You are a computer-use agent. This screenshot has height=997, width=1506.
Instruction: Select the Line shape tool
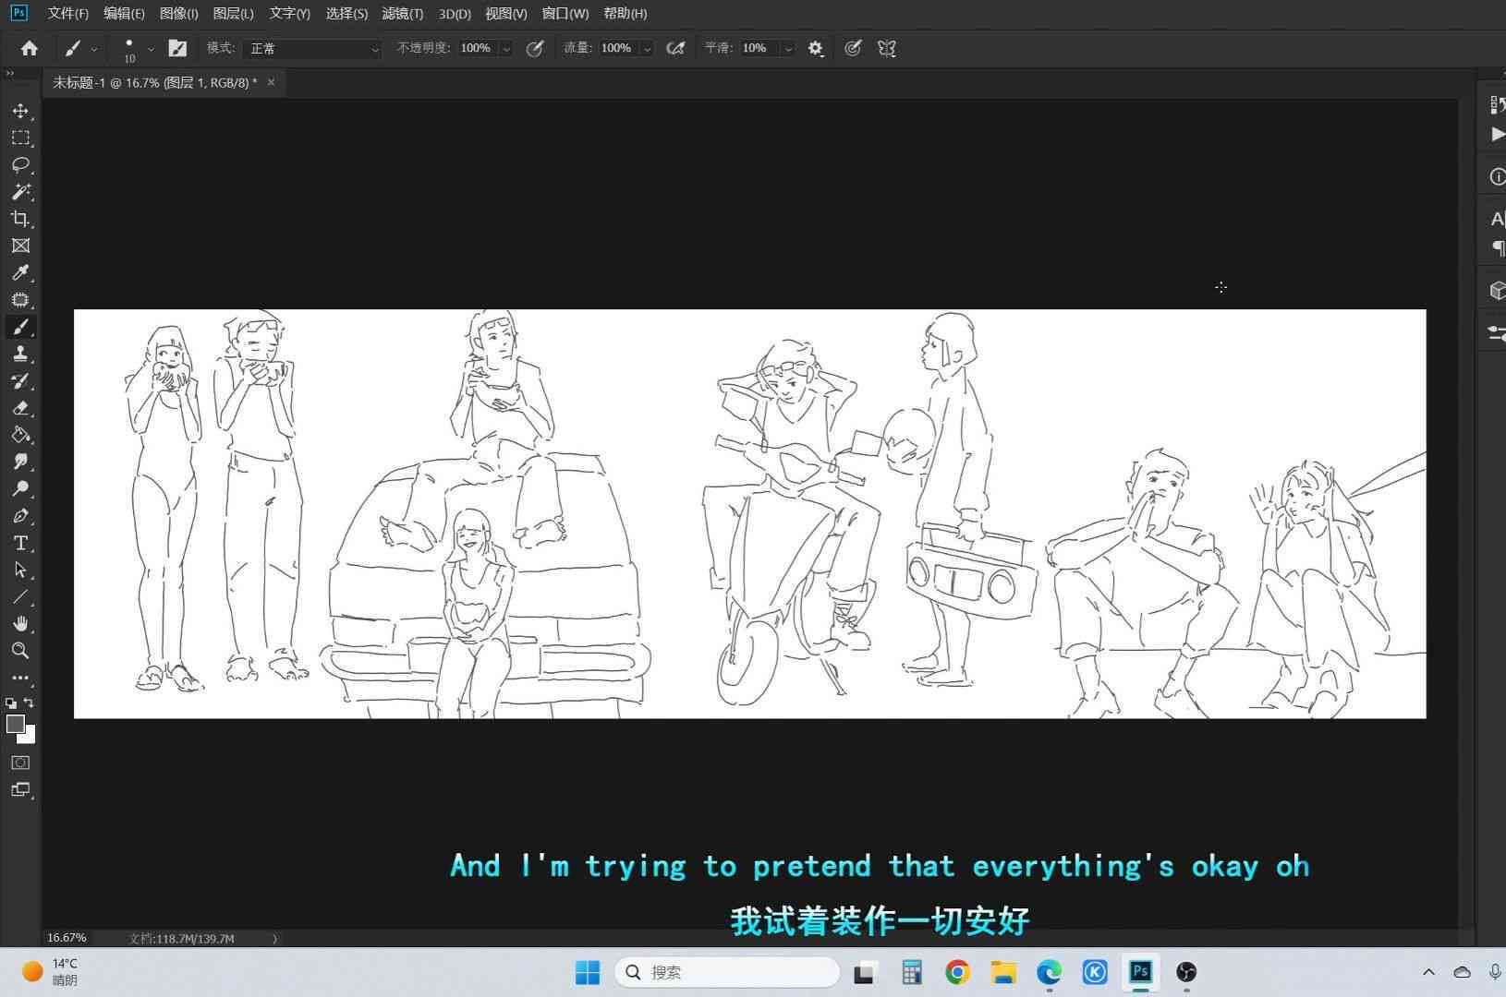tap(20, 596)
